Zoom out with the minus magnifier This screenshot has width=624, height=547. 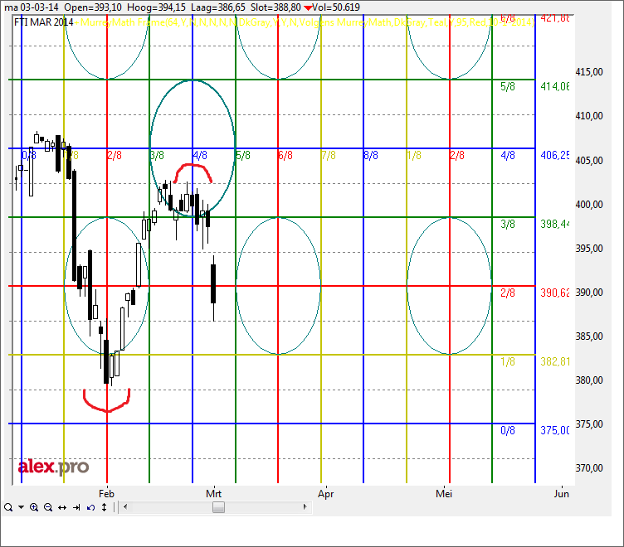(x=48, y=507)
